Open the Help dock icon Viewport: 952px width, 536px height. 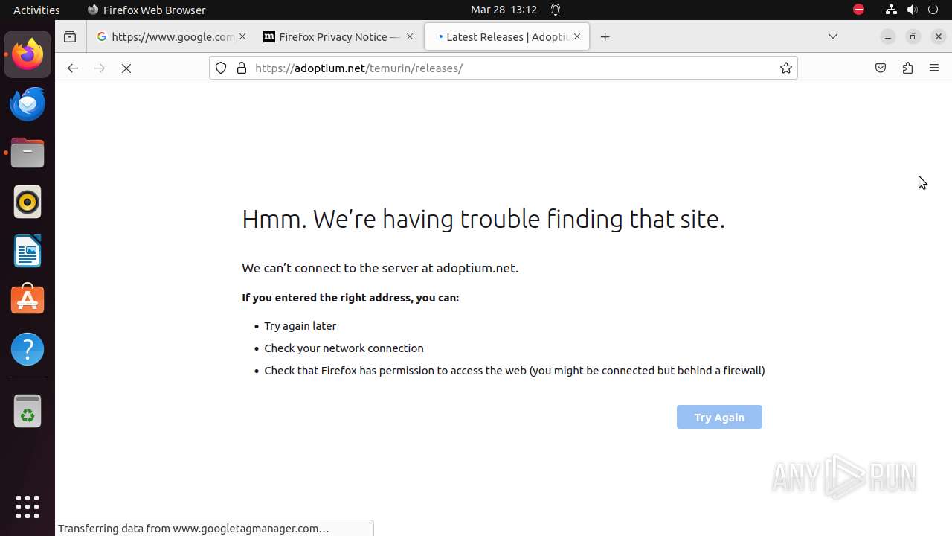click(x=28, y=349)
